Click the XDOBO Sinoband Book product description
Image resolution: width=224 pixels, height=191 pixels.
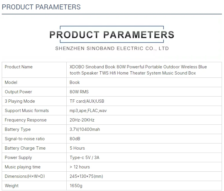tap(138, 70)
